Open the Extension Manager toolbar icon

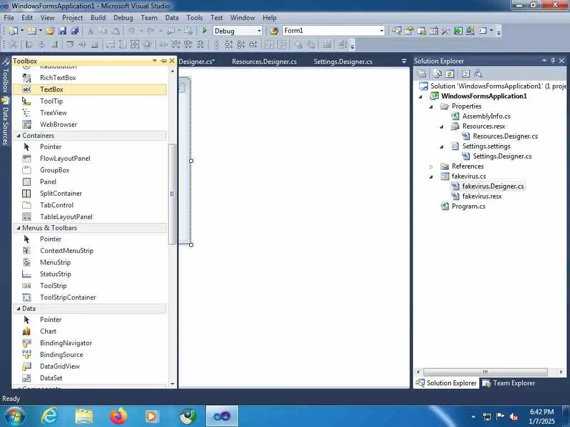point(470,31)
